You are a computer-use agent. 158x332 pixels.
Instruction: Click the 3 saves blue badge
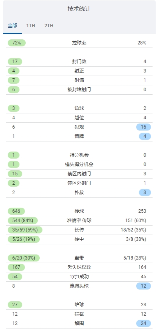click(145, 192)
